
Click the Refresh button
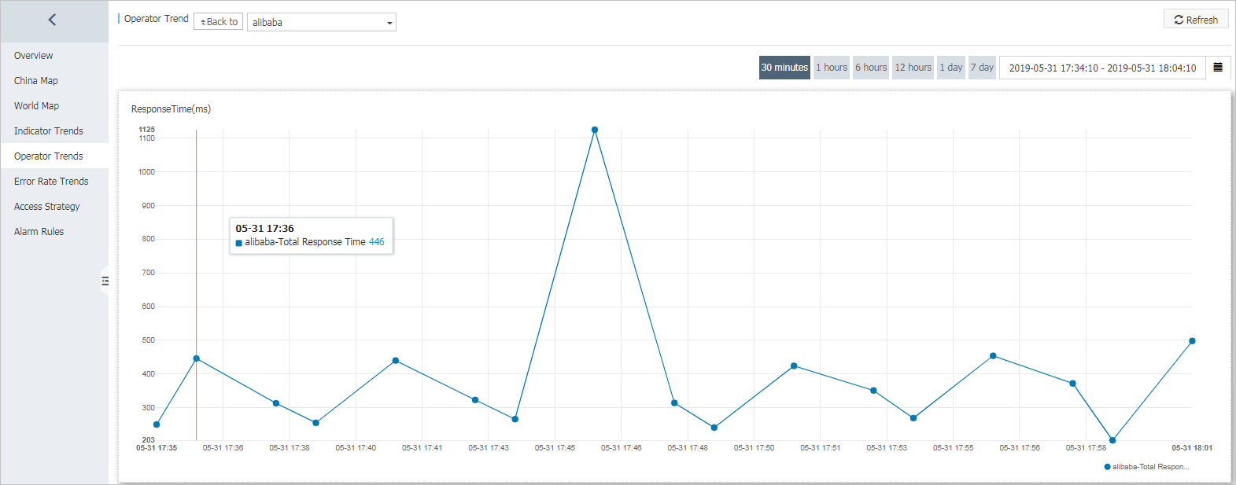click(1196, 20)
